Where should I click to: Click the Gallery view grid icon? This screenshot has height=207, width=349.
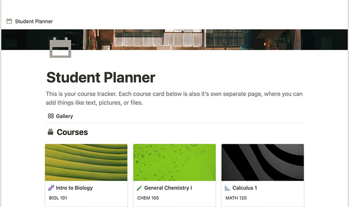[51, 116]
